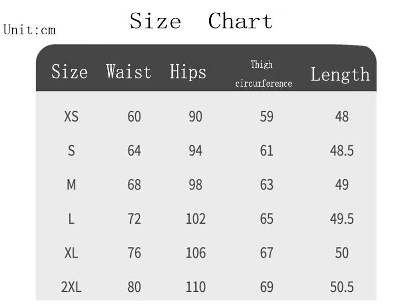Click the Unit:cm label
409x306 pixels.
click(30, 30)
